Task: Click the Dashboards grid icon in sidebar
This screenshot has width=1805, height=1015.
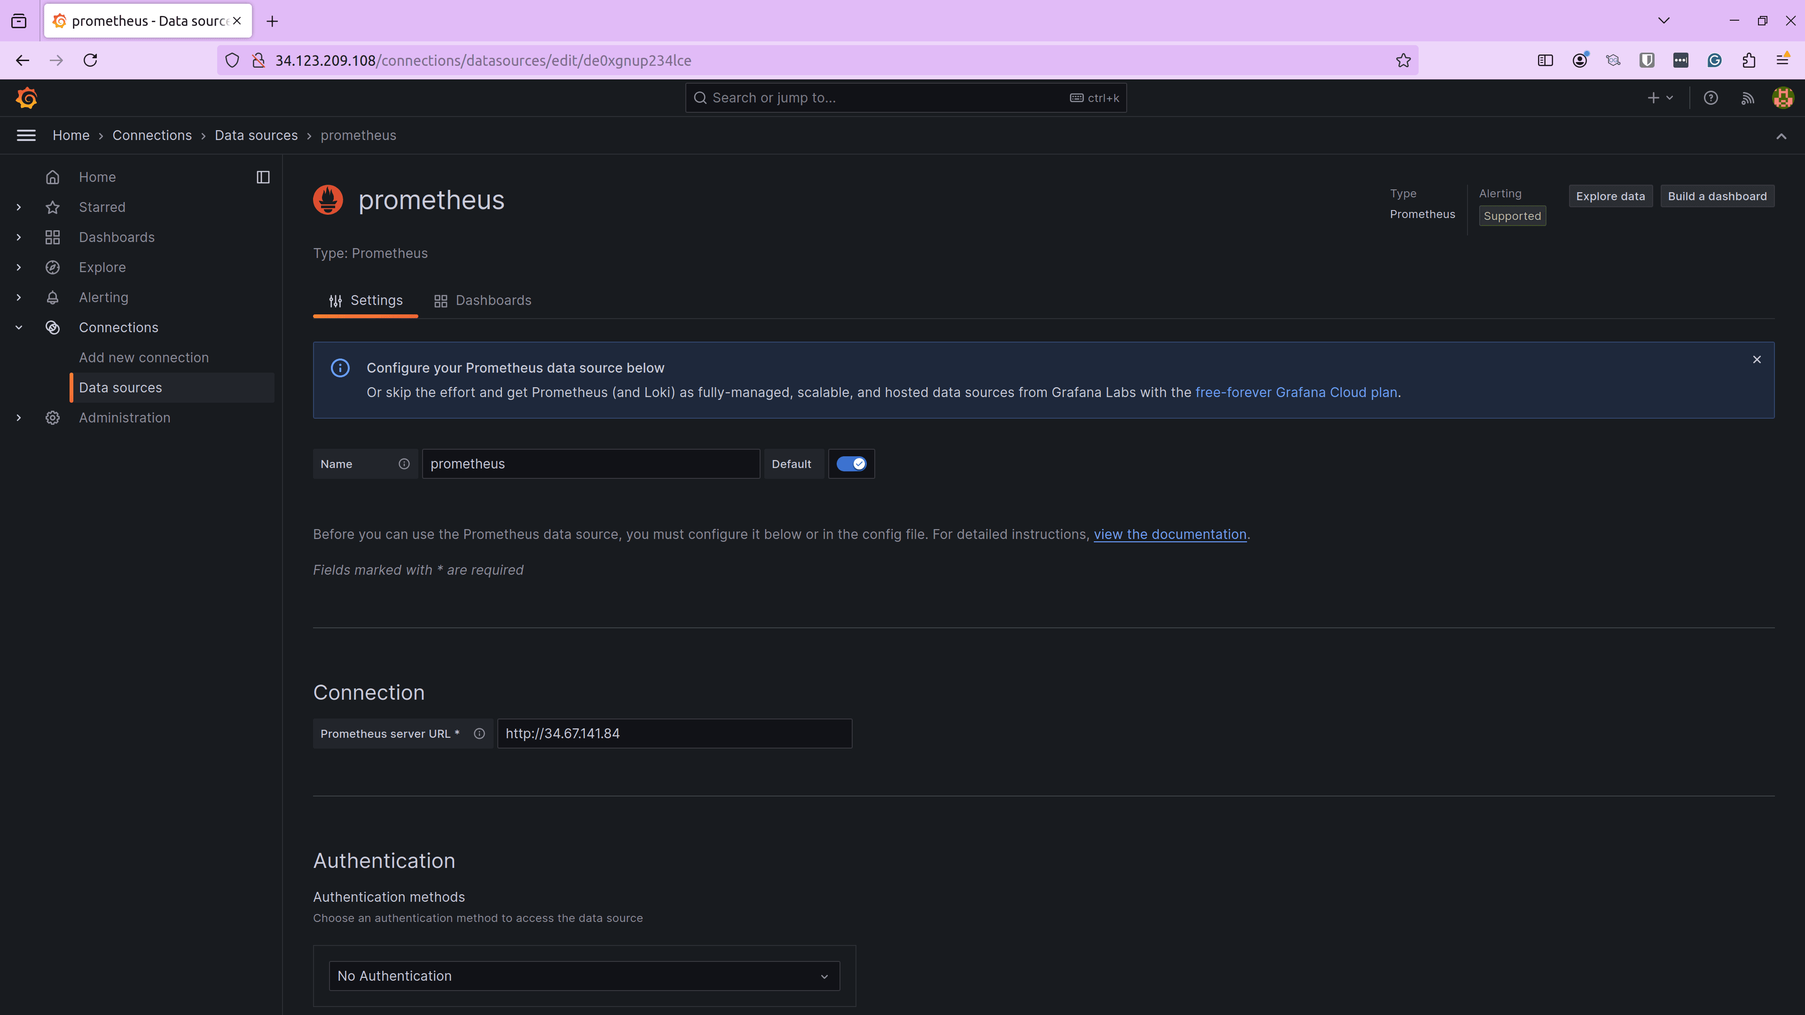Action: tap(53, 237)
